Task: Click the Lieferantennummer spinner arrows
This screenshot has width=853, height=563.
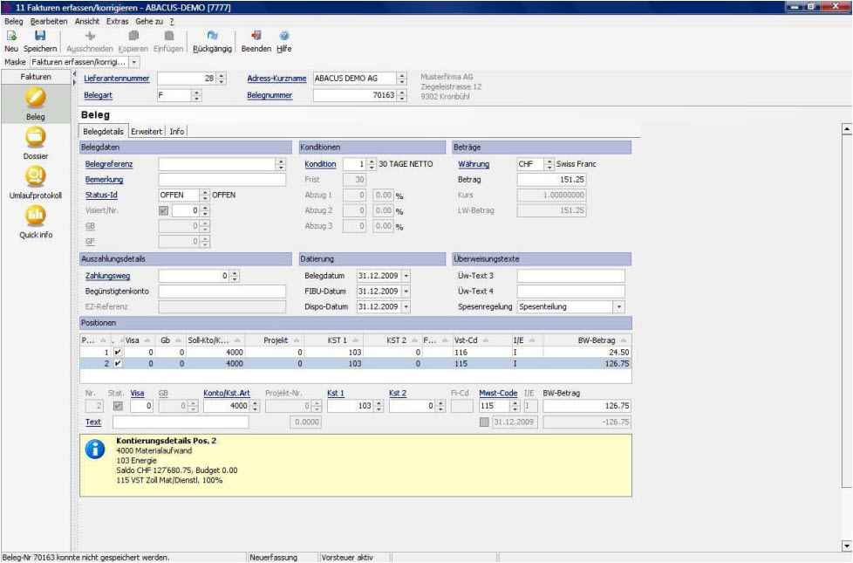Action: (x=221, y=79)
